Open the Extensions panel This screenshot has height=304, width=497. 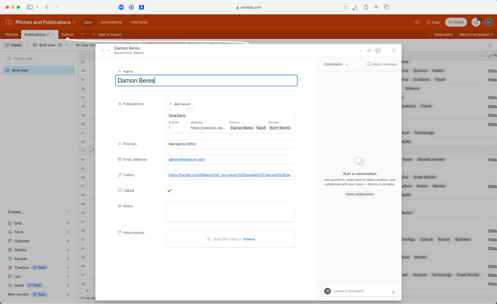[443, 34]
